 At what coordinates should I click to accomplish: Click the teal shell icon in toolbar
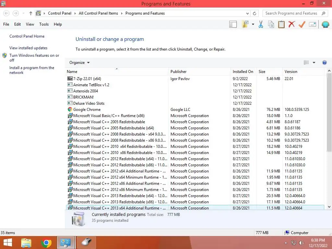coord(325,24)
